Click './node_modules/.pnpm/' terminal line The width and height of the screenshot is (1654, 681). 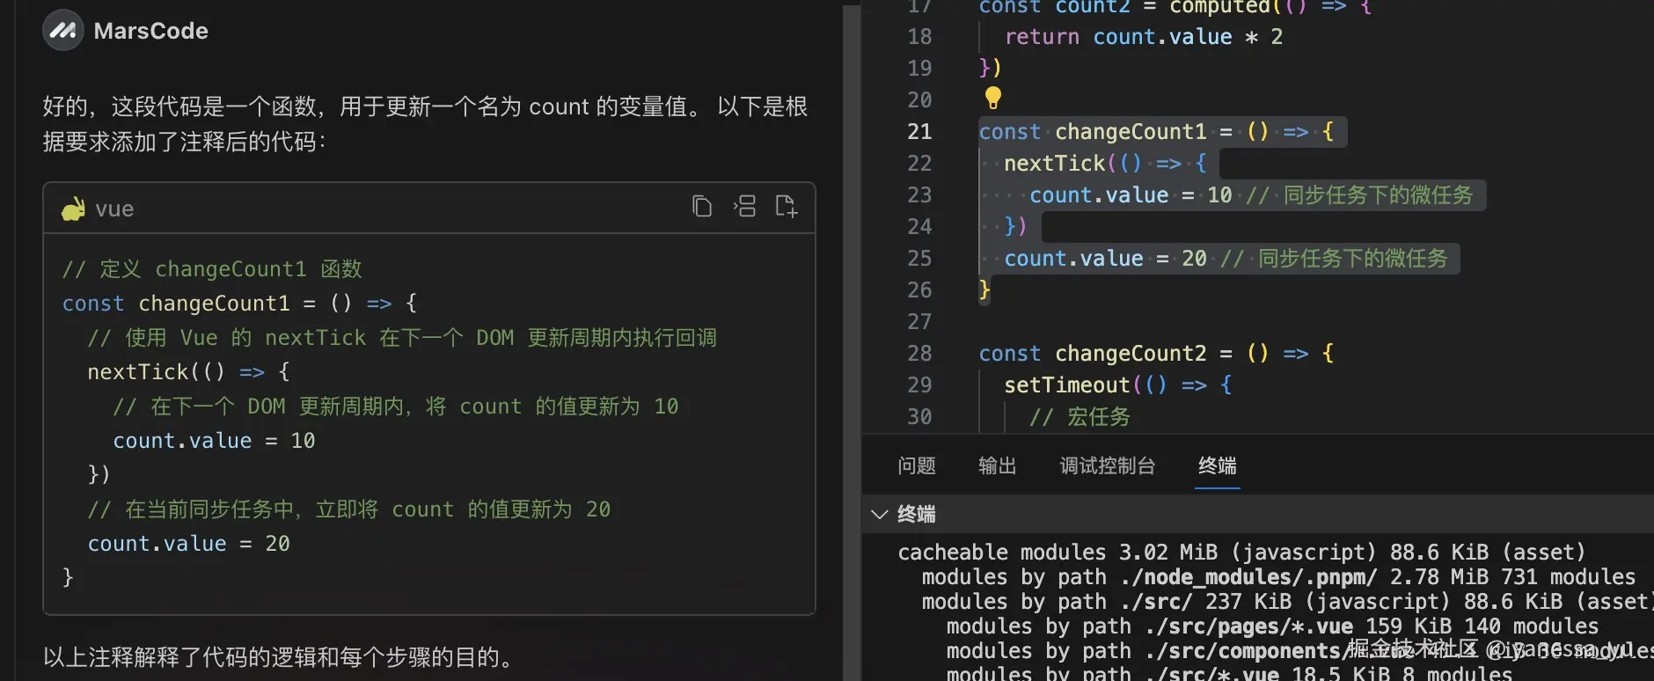click(1278, 577)
